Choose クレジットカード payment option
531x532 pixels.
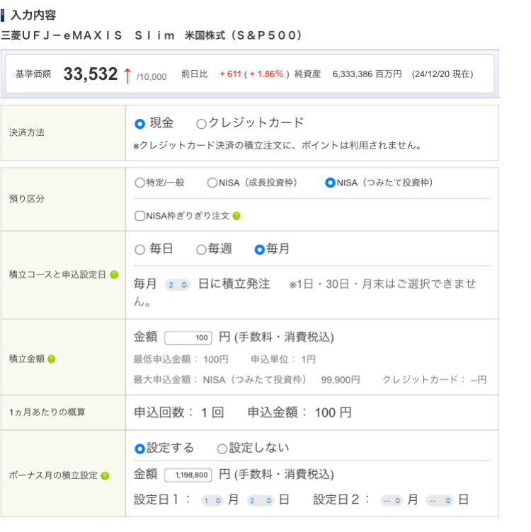point(202,124)
